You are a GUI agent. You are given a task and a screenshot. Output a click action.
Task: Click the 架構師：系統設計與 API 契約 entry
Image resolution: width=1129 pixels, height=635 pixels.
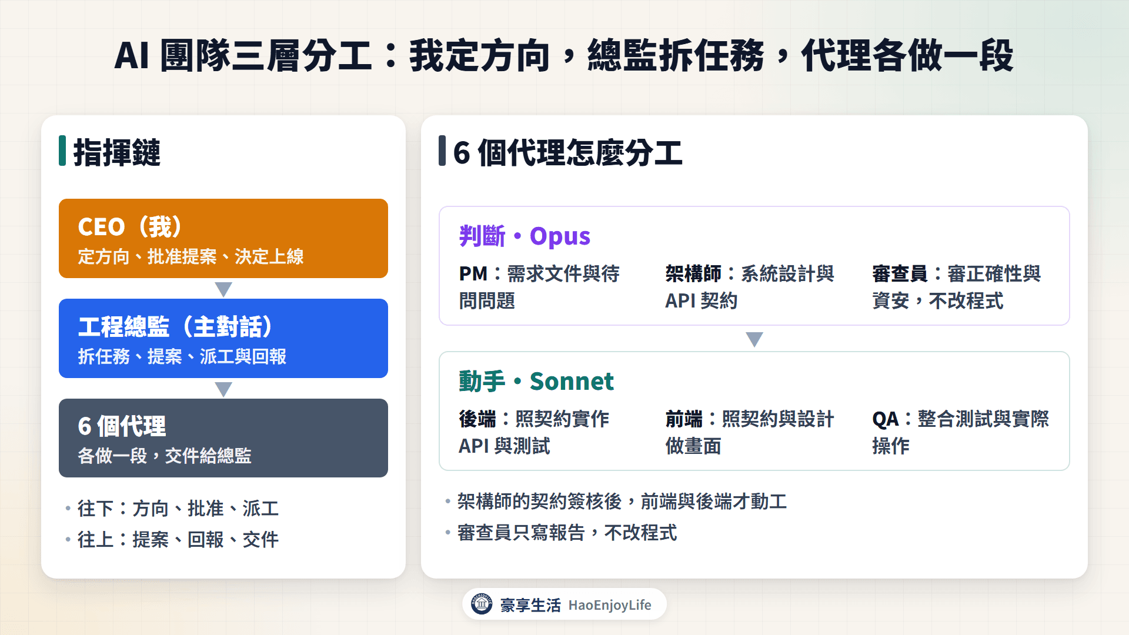point(750,287)
